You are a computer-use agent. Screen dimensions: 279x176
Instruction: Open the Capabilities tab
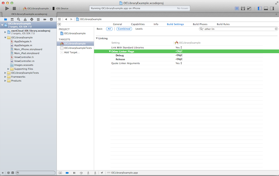[x=138, y=24]
